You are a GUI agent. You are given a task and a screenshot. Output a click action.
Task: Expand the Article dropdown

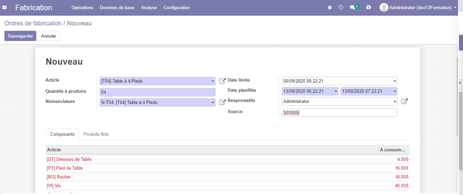213,82
